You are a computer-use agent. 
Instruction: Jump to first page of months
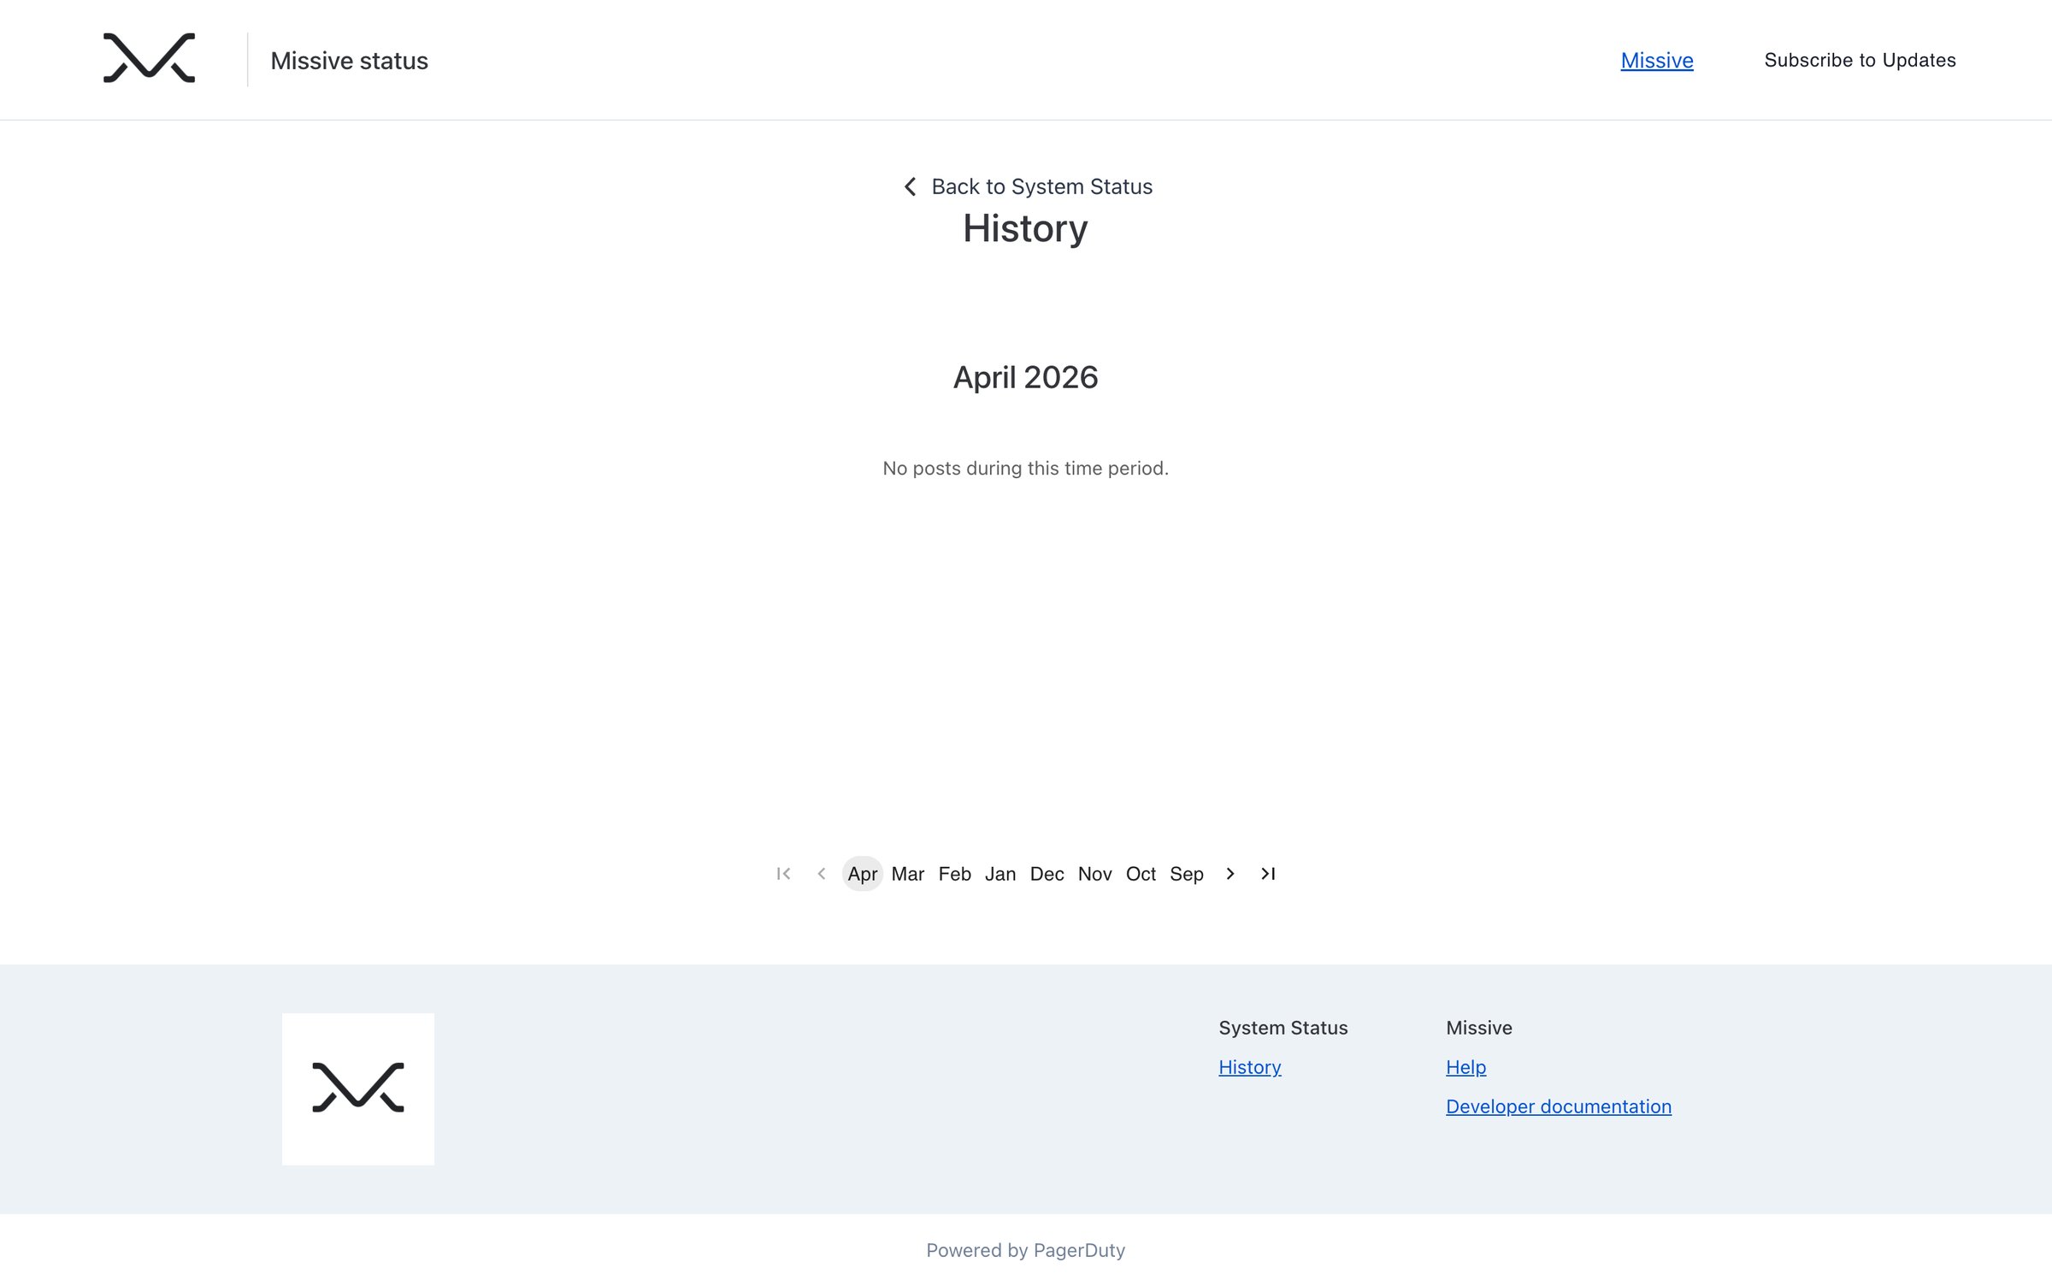point(783,874)
